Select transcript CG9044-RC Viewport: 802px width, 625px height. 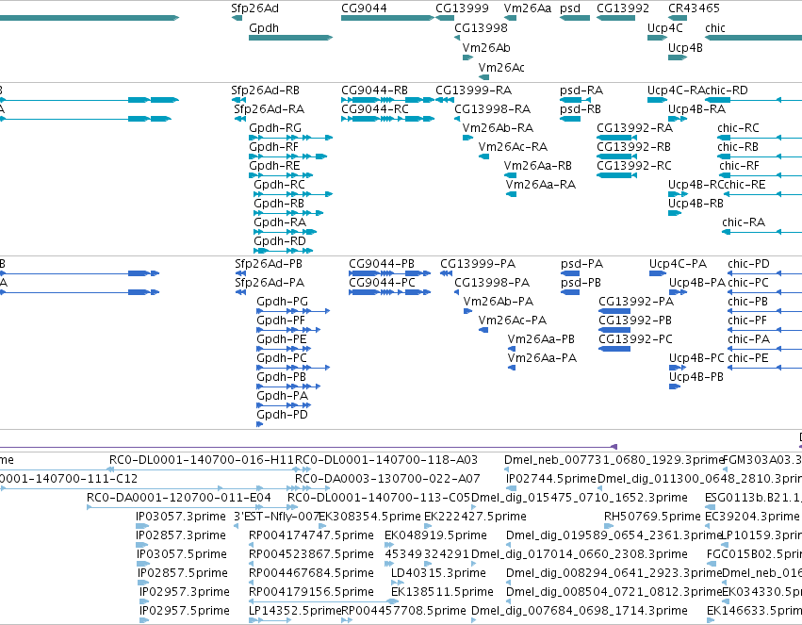point(375,109)
